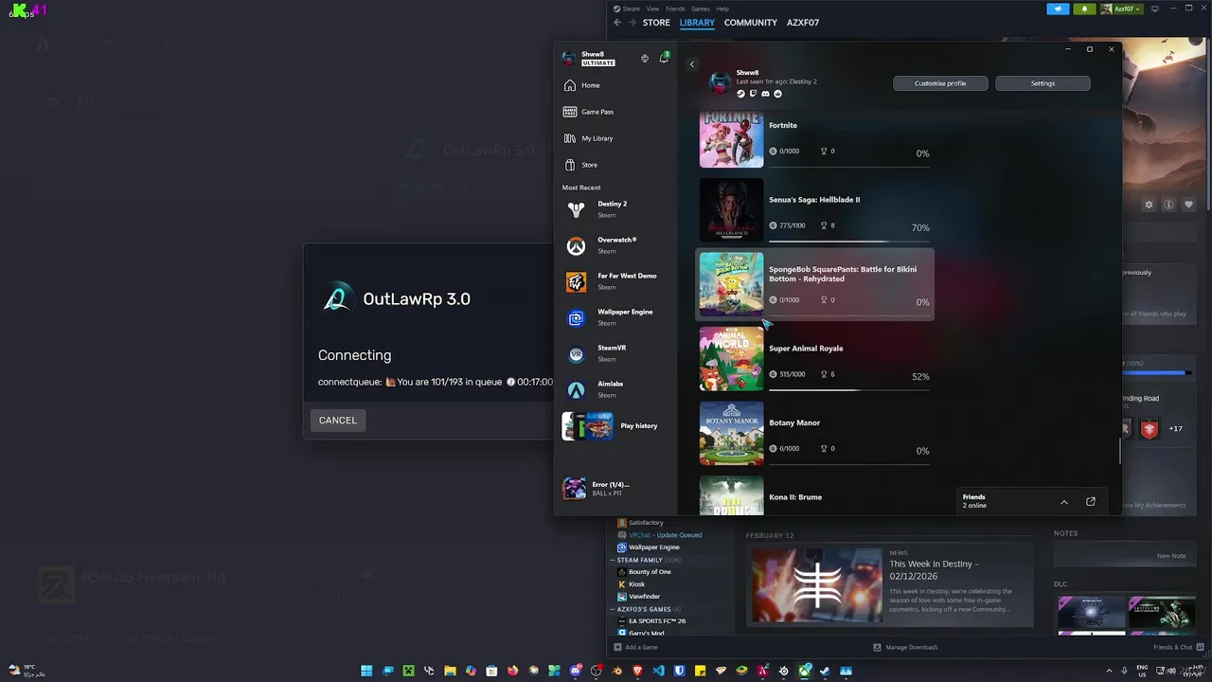Select Satisfactory in the Steam library list
Screen dimensions: 1212x682
click(x=646, y=523)
